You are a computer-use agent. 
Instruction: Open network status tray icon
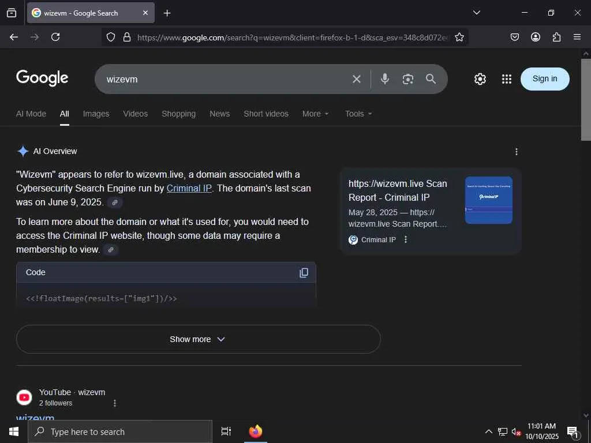pos(503,431)
